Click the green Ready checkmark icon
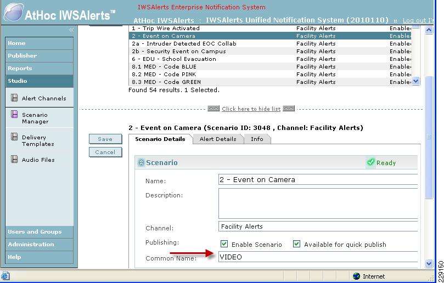 [x=370, y=162]
